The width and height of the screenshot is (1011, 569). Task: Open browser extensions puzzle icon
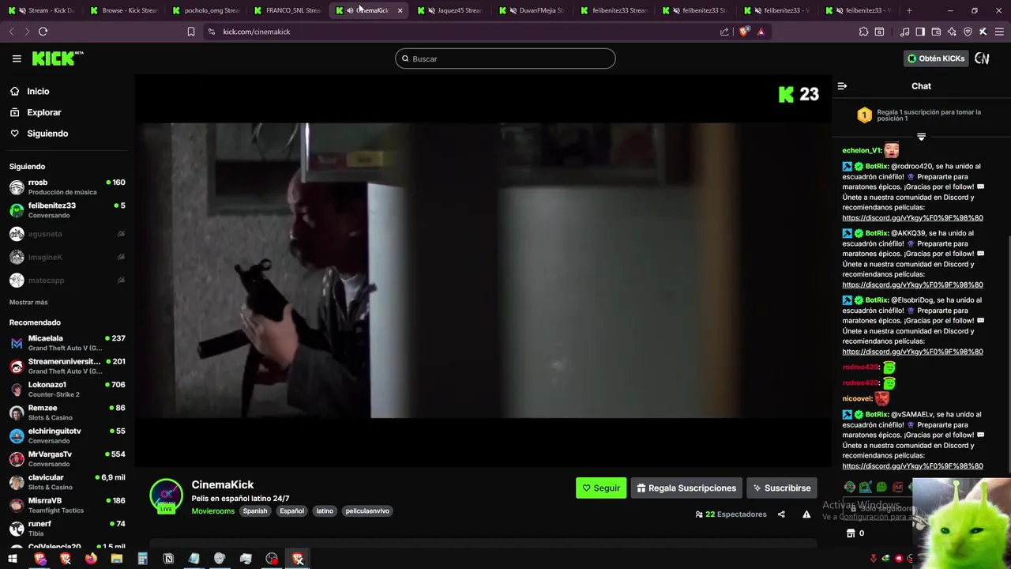(x=863, y=32)
